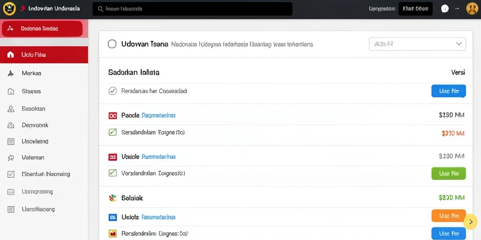Click the red icon beside Paocla
The width and height of the screenshot is (481, 240).
pyautogui.click(x=113, y=115)
